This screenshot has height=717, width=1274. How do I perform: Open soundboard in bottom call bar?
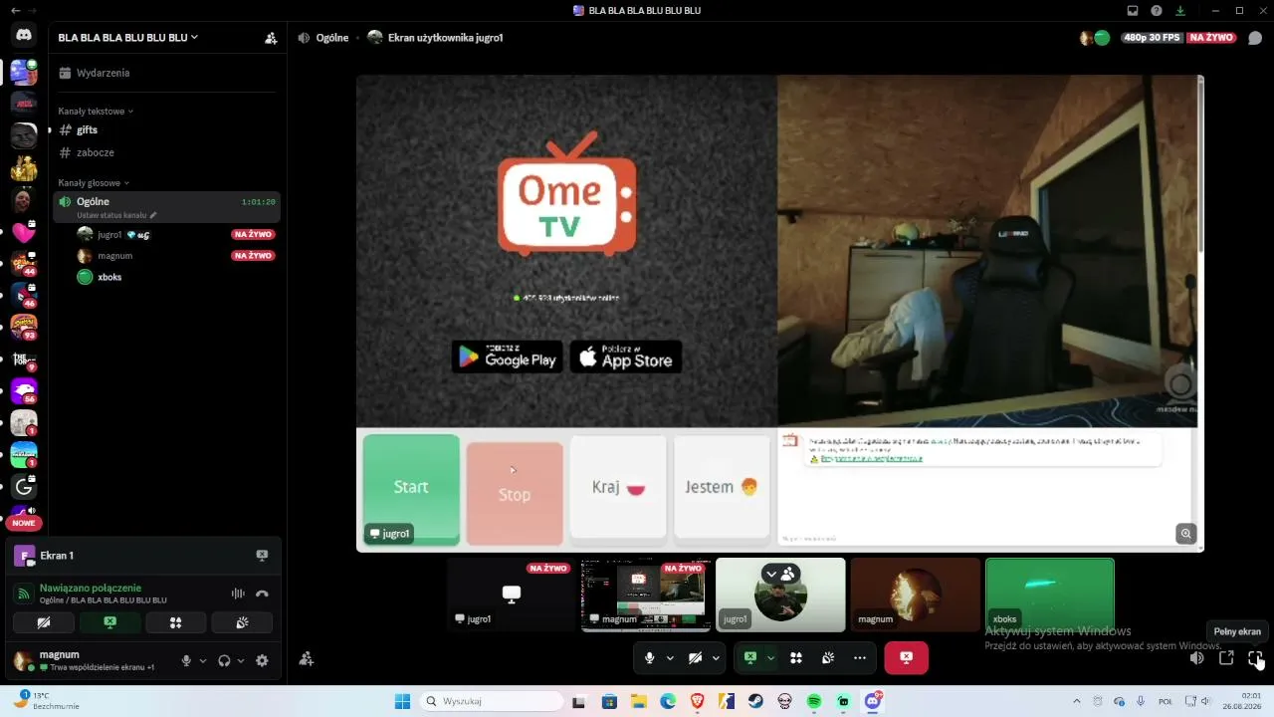pos(828,658)
